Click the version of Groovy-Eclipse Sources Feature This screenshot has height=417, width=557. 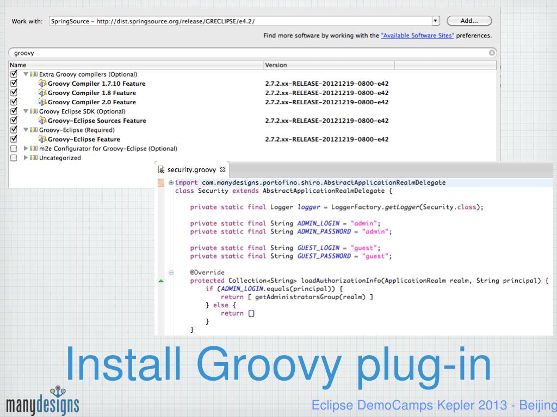tap(327, 121)
